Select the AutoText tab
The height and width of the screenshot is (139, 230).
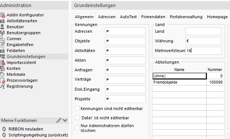(128, 17)
